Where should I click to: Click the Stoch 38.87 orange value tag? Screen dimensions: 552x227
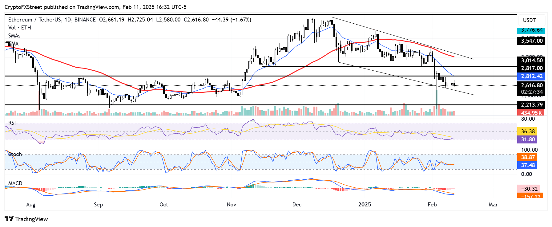527,157
